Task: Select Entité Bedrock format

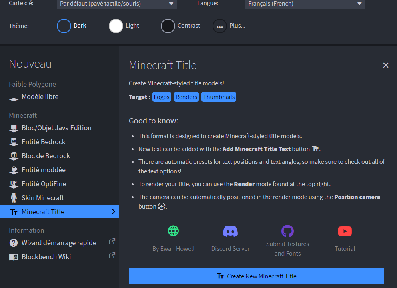Action: coord(60,142)
